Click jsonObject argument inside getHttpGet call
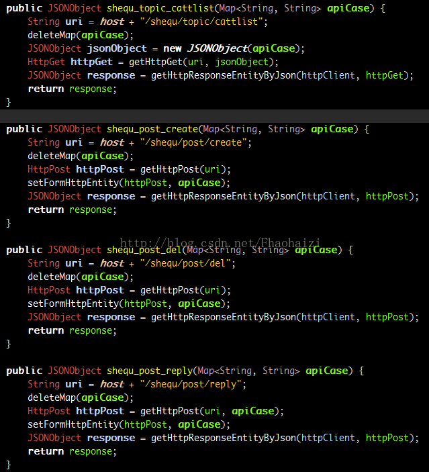 [x=242, y=62]
